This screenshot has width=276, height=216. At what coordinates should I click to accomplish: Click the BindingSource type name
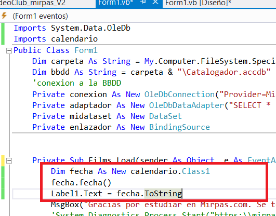(x=179, y=127)
